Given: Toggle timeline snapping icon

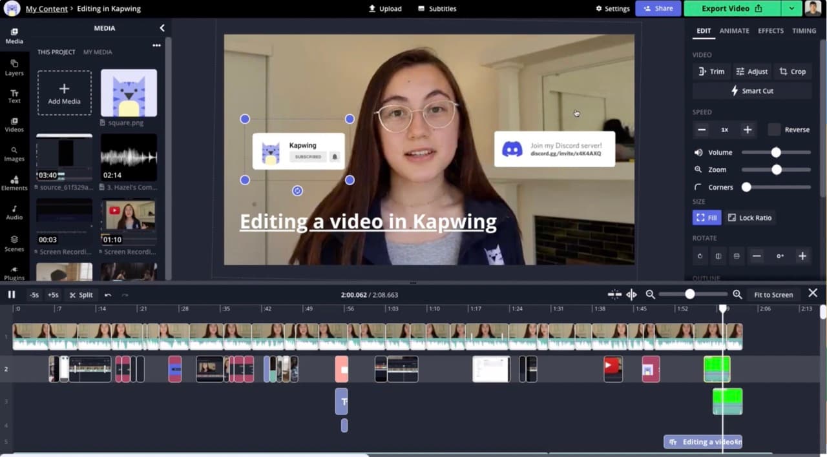Looking at the screenshot, I should (x=614, y=294).
